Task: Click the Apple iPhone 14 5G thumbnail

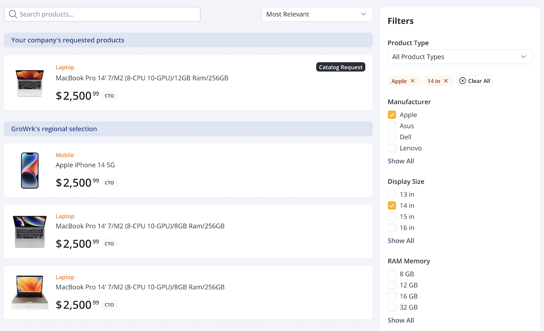Action: (x=30, y=171)
